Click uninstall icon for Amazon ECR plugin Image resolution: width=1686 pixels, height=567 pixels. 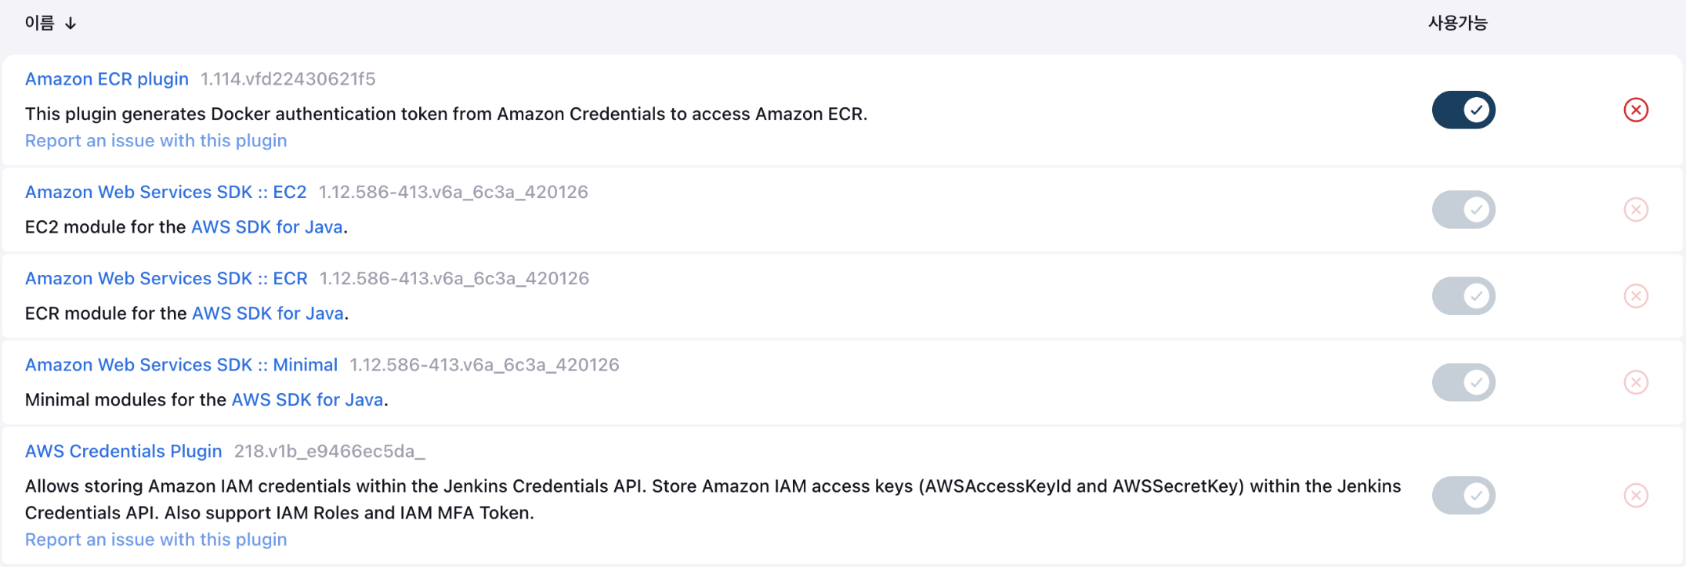[1636, 110]
